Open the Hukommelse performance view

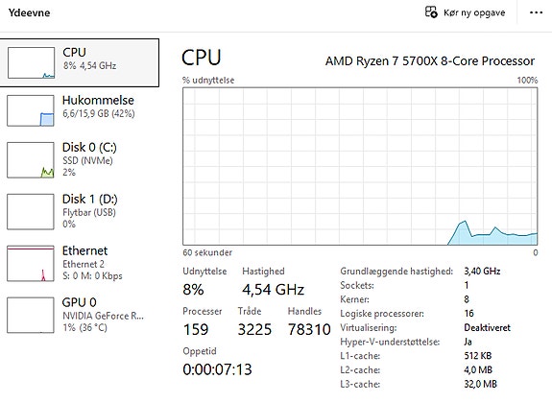80,110
